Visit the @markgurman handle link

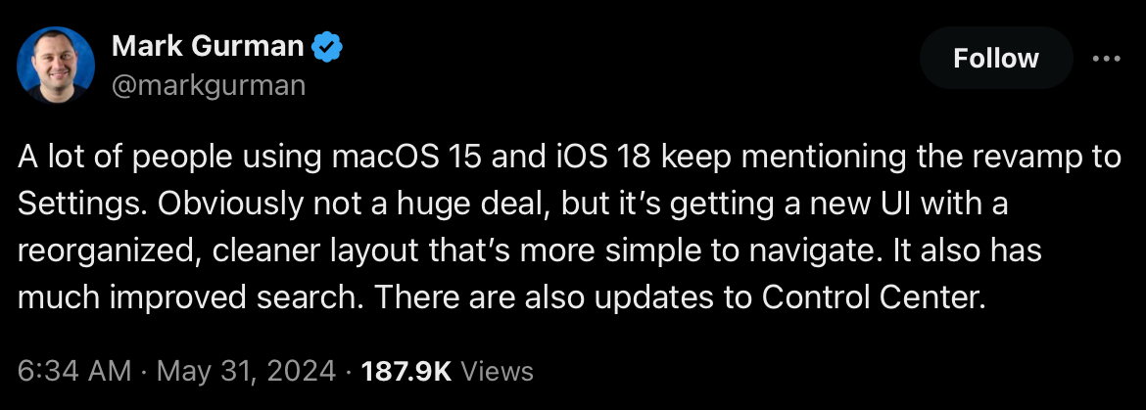pyautogui.click(x=209, y=85)
